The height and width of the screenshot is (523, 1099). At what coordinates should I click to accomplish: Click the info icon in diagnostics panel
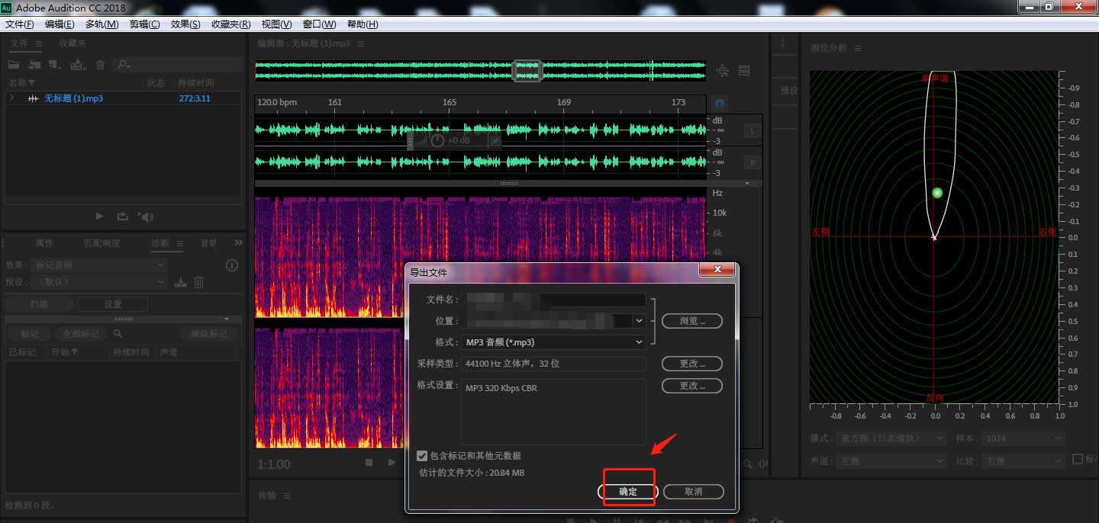pyautogui.click(x=232, y=265)
